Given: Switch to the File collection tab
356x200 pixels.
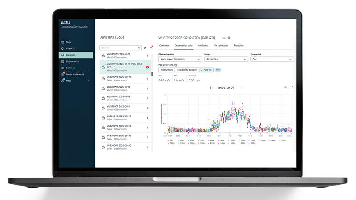Looking at the screenshot, I should pyautogui.click(x=220, y=45).
